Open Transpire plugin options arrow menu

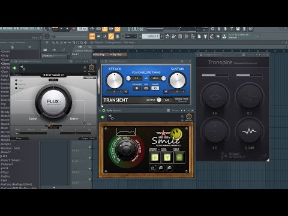point(197,55)
